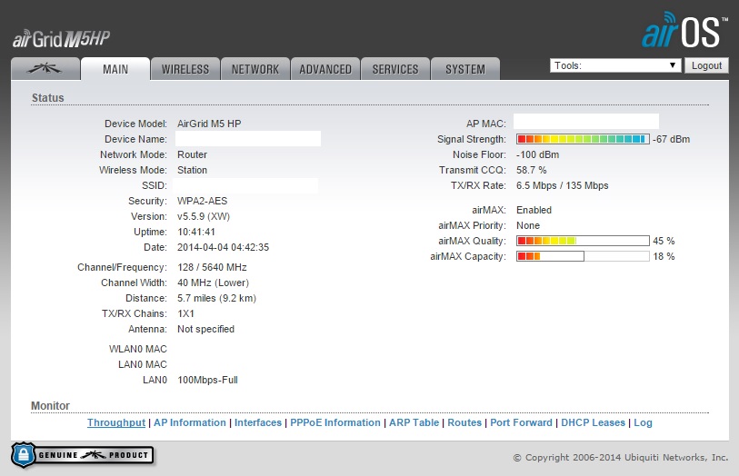Viewport: 739px width, 476px height.
Task: Click the Ubiquiti Networks copyright text
Action: 620,457
